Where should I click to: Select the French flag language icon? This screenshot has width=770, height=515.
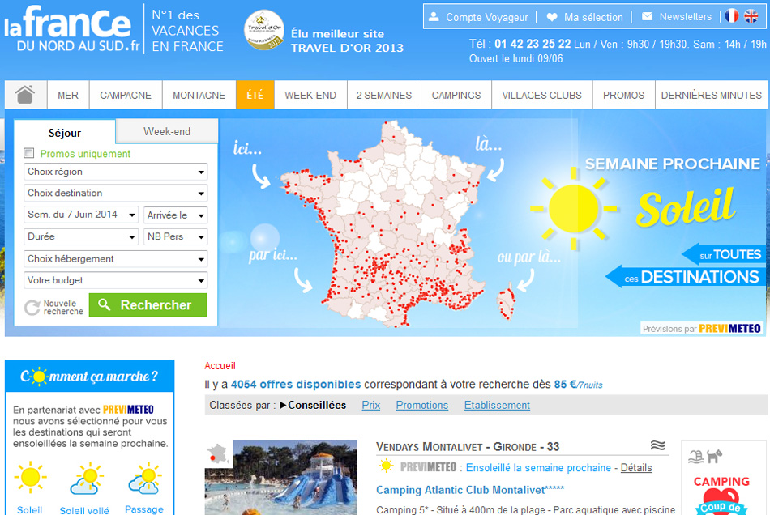[732, 16]
